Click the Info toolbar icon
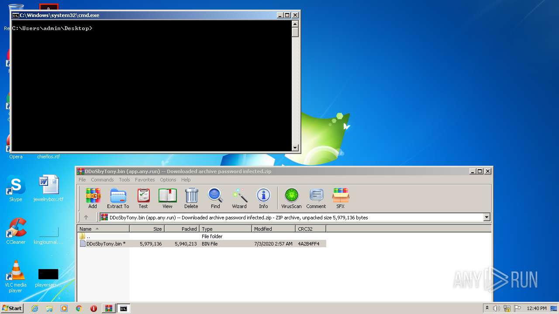The height and width of the screenshot is (314, 559). 263,198
